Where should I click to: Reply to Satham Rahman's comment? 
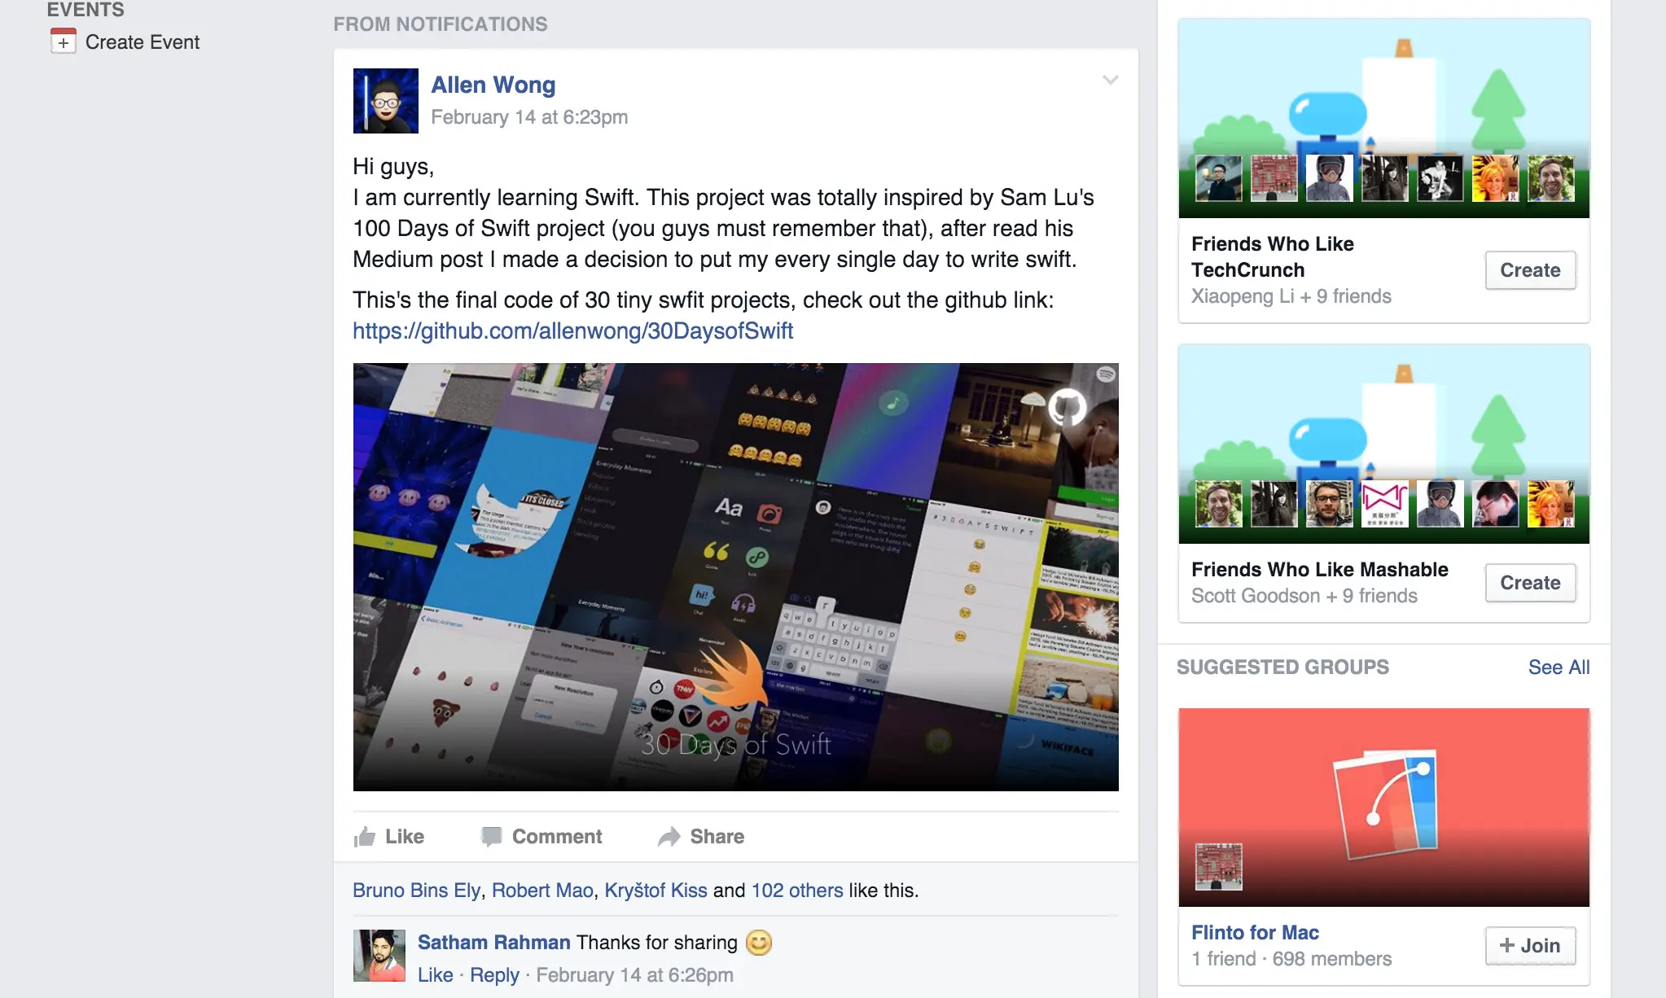[494, 975]
